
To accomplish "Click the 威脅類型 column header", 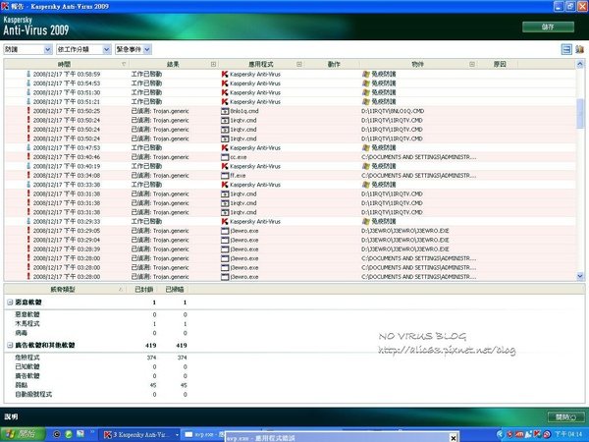I will (x=63, y=290).
